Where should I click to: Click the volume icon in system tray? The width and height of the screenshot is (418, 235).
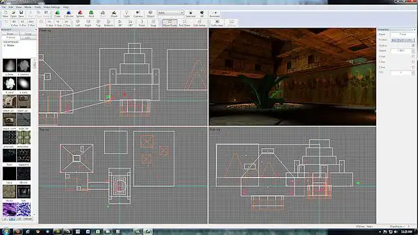[x=396, y=232]
